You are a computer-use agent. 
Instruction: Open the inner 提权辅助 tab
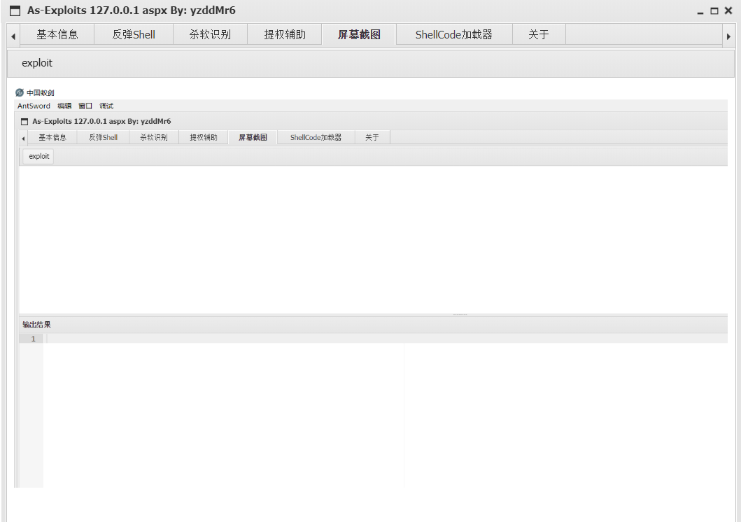point(204,137)
